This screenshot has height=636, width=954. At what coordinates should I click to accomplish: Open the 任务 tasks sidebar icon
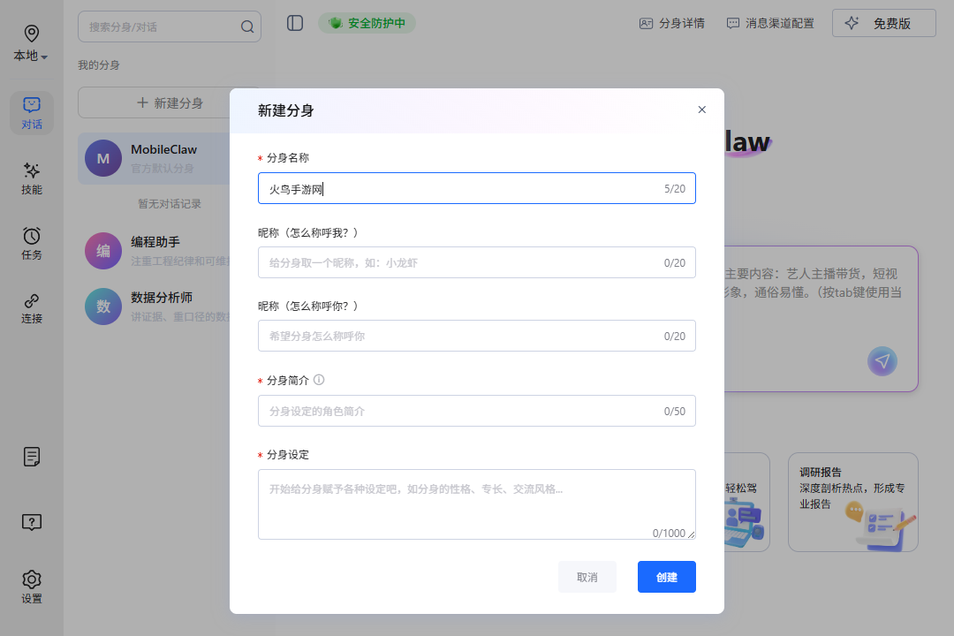[32, 244]
